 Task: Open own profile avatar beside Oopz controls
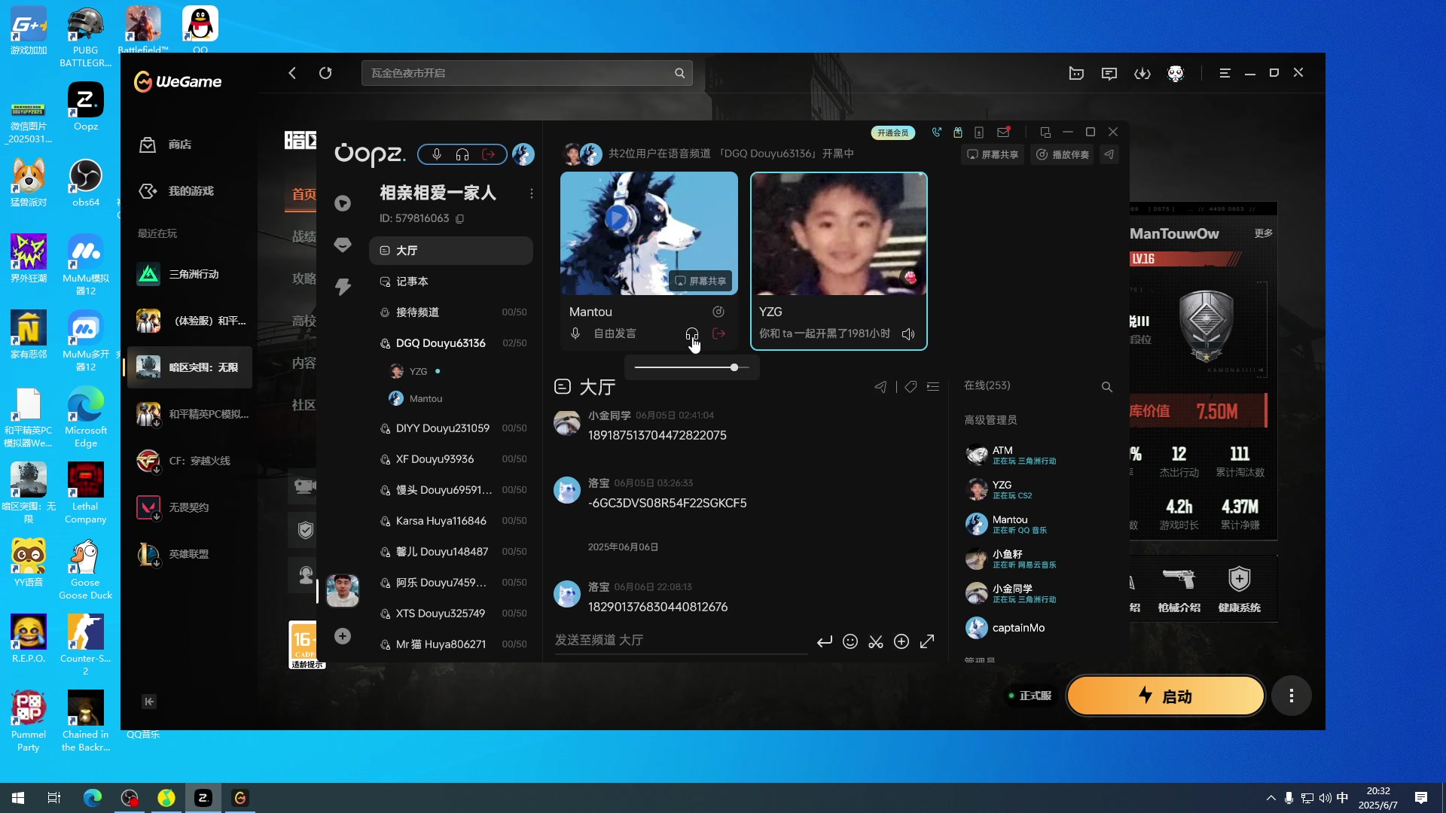[x=523, y=154]
